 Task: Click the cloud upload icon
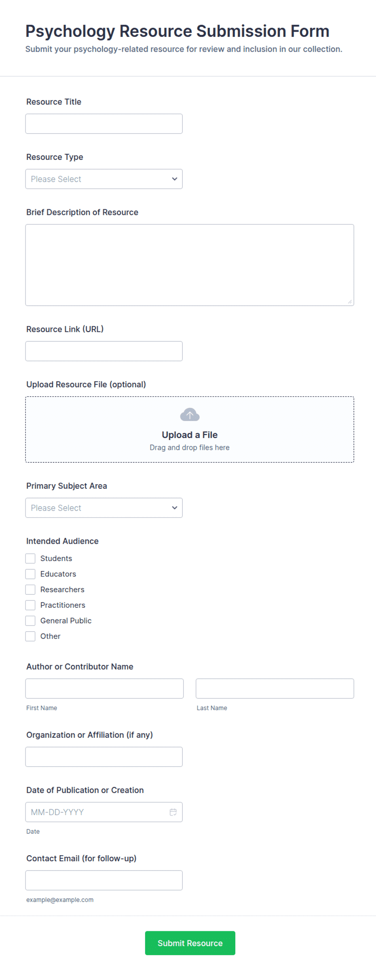[x=190, y=415]
